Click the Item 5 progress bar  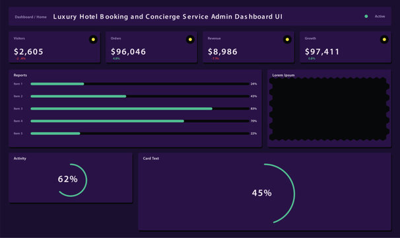[140, 134]
